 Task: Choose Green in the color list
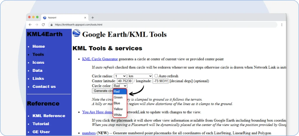point(120,97)
